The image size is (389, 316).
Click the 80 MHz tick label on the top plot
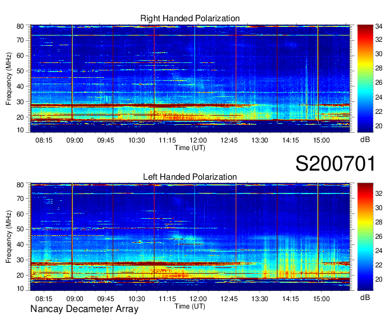20,26
